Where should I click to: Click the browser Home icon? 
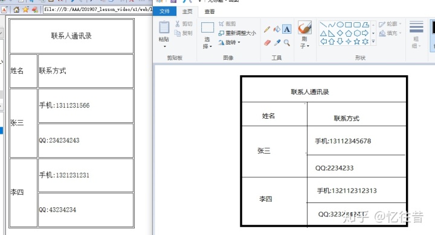[x=16, y=10]
